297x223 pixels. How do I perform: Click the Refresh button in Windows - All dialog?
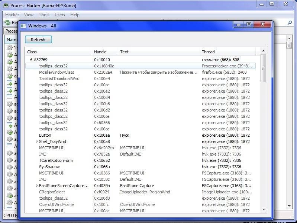point(38,40)
